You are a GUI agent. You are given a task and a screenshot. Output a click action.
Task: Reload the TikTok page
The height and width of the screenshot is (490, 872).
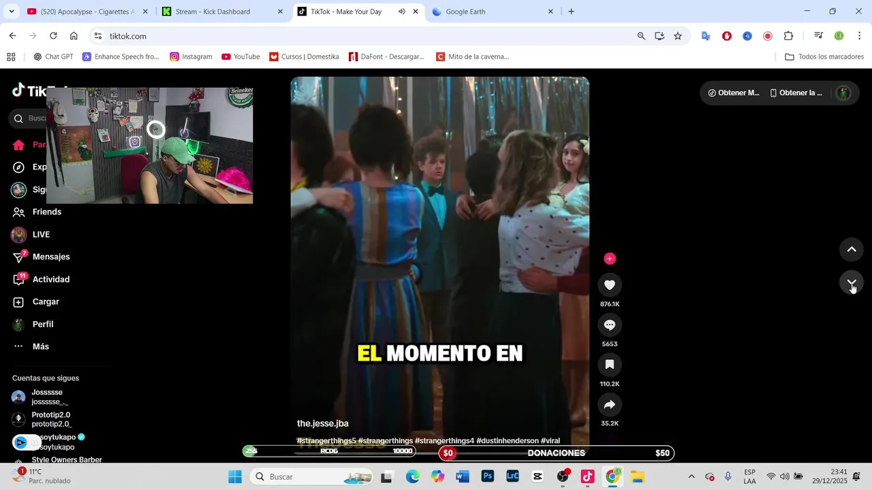(x=53, y=36)
